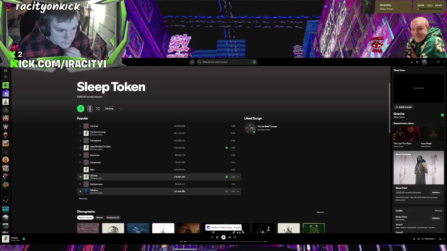Toggle liked checkmark on the Granite row
This screenshot has width=447, height=251.
[x=226, y=177]
